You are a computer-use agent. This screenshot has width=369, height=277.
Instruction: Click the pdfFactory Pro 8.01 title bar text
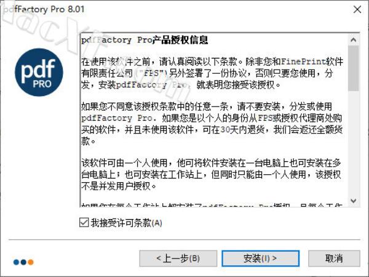point(44,9)
